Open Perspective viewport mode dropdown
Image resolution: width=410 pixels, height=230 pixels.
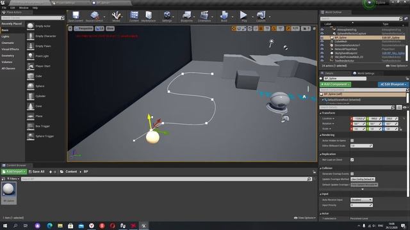(x=83, y=28)
